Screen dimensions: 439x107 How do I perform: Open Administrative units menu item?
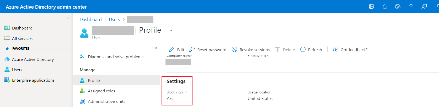coord(106,101)
